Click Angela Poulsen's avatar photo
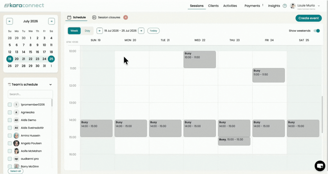 pos(16,143)
